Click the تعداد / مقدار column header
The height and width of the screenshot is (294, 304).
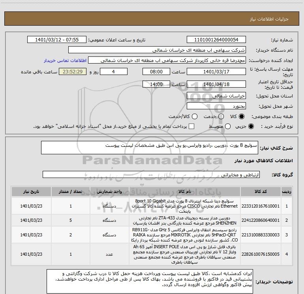[x=71, y=191]
